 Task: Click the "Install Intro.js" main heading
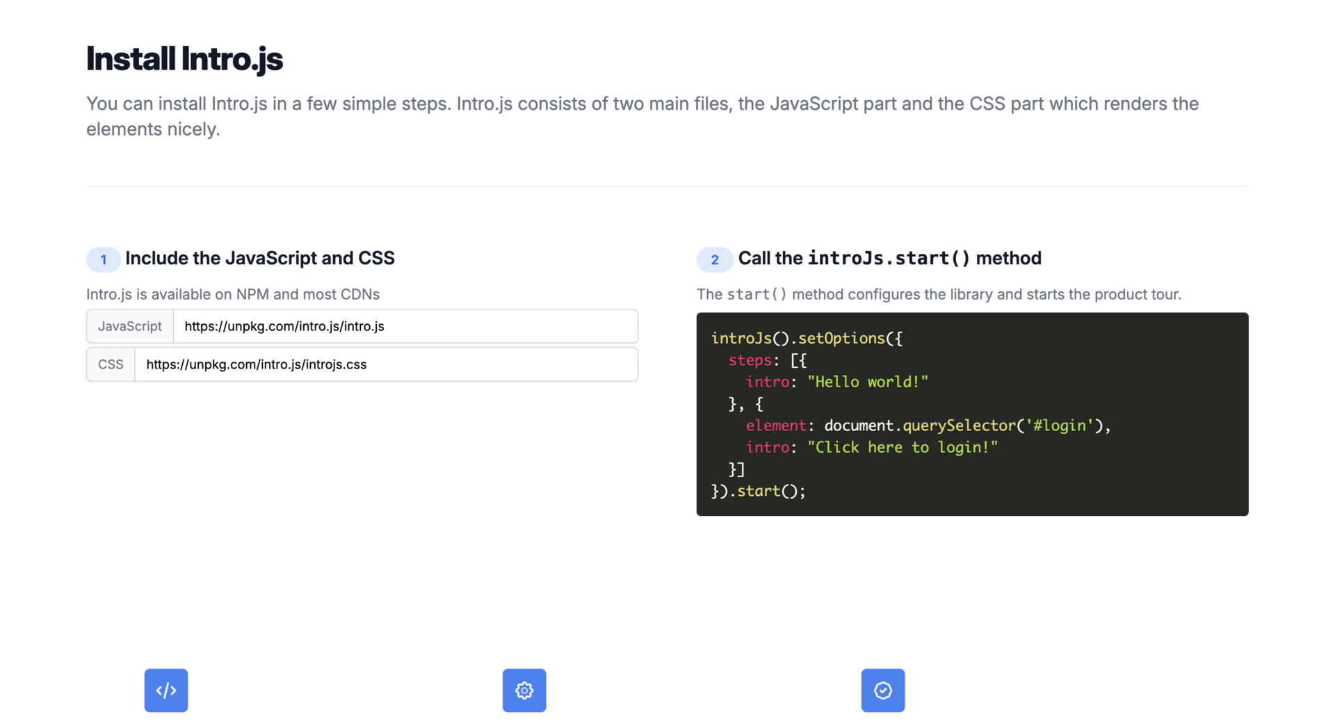184,58
